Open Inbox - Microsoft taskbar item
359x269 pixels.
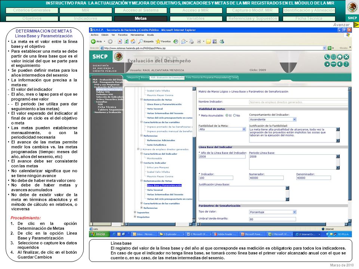coord(144,234)
